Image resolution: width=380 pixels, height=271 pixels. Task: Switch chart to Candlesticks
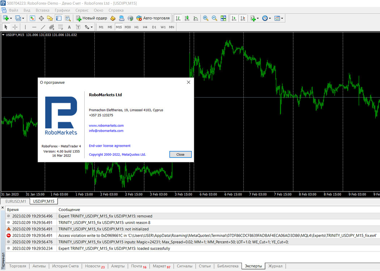(x=187, y=18)
